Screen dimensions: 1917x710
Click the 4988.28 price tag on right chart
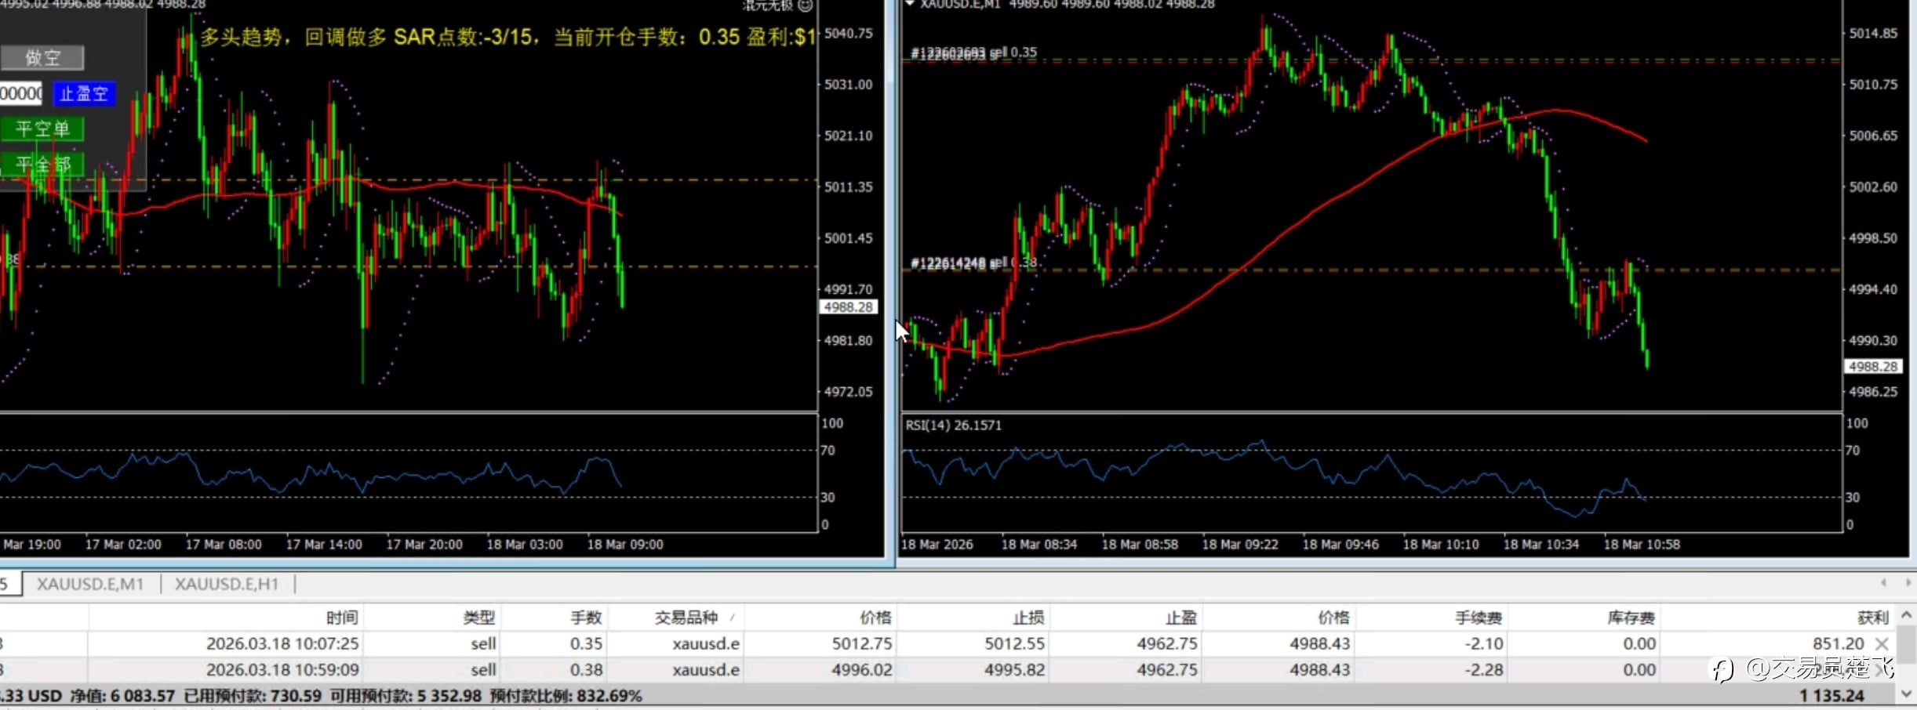[x=1872, y=366]
